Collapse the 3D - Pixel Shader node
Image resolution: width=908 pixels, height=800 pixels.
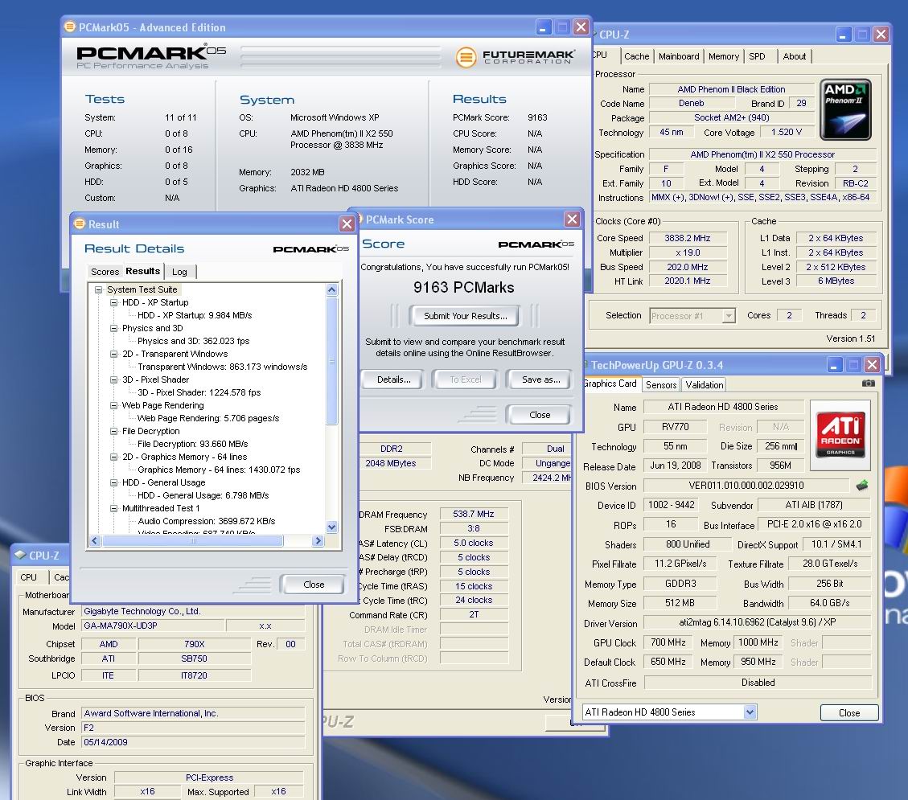pyautogui.click(x=114, y=379)
